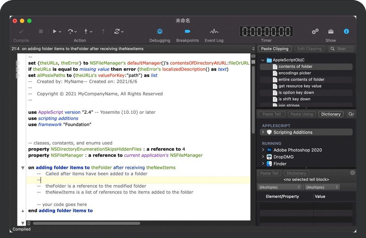Click the gears icon in the toolbar

pos(315,32)
